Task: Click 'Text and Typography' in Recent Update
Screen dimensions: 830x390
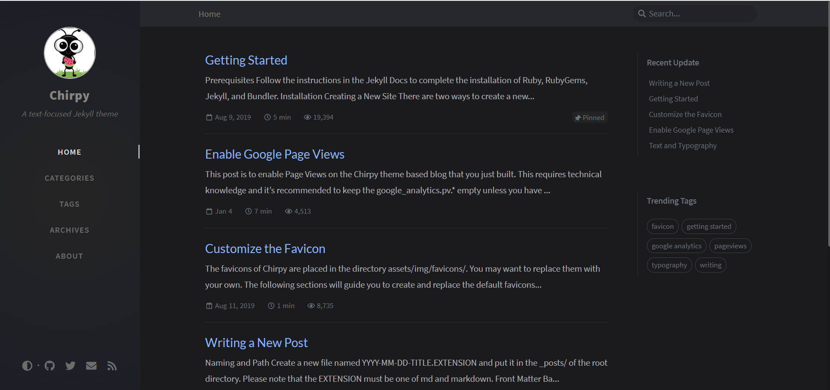Action: click(x=683, y=146)
